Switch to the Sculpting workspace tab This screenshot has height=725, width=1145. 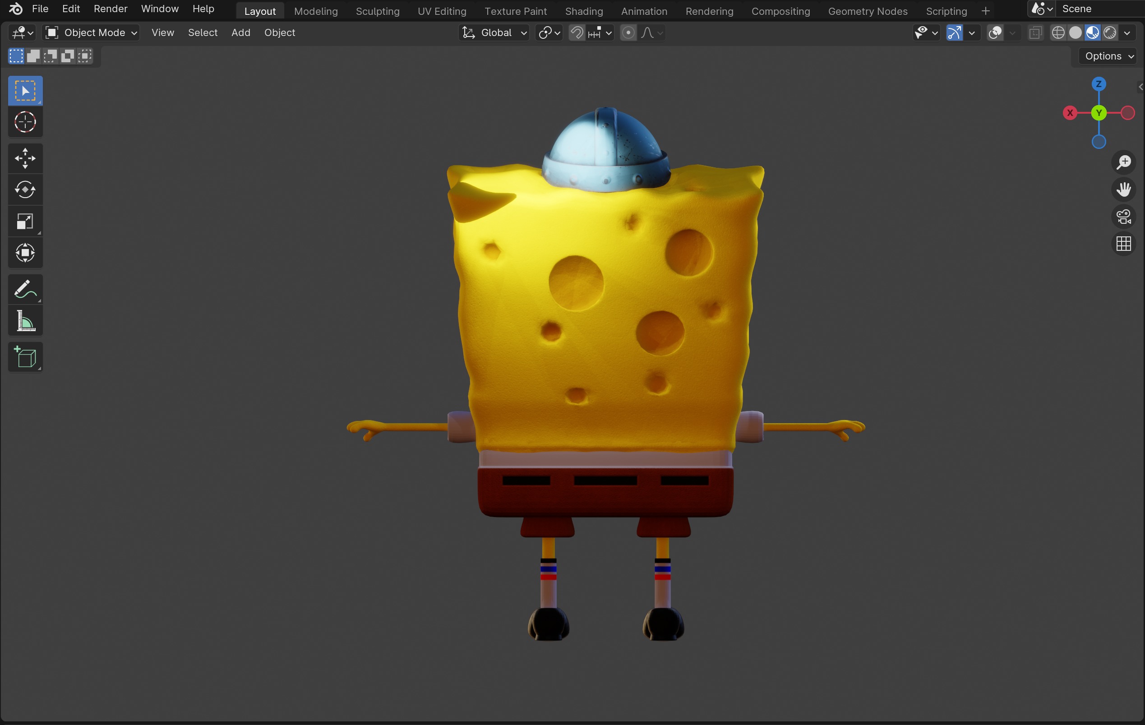[x=378, y=11]
